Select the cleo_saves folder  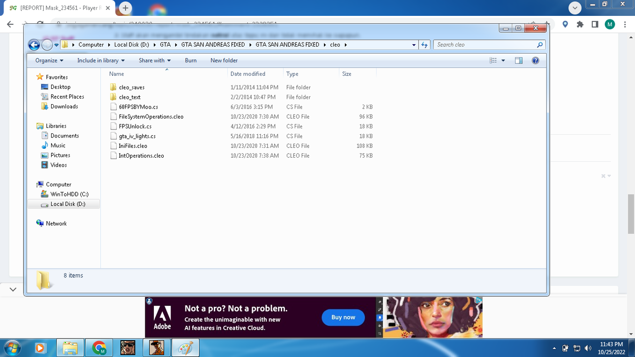tap(131, 87)
